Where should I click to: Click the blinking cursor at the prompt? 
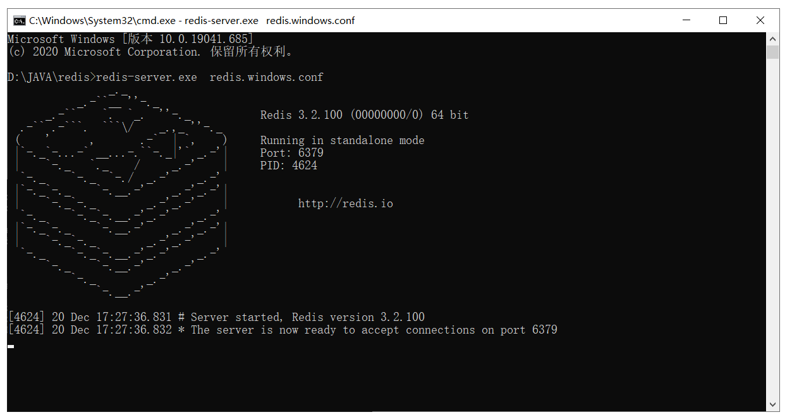pos(11,346)
